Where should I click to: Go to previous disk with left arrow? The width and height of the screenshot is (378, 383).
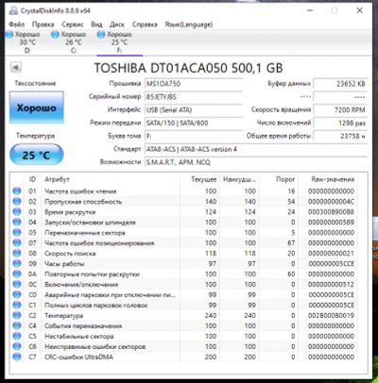(x=16, y=67)
